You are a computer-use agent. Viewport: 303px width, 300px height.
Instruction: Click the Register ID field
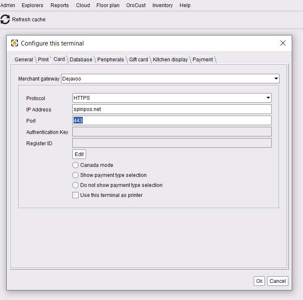[172, 143]
